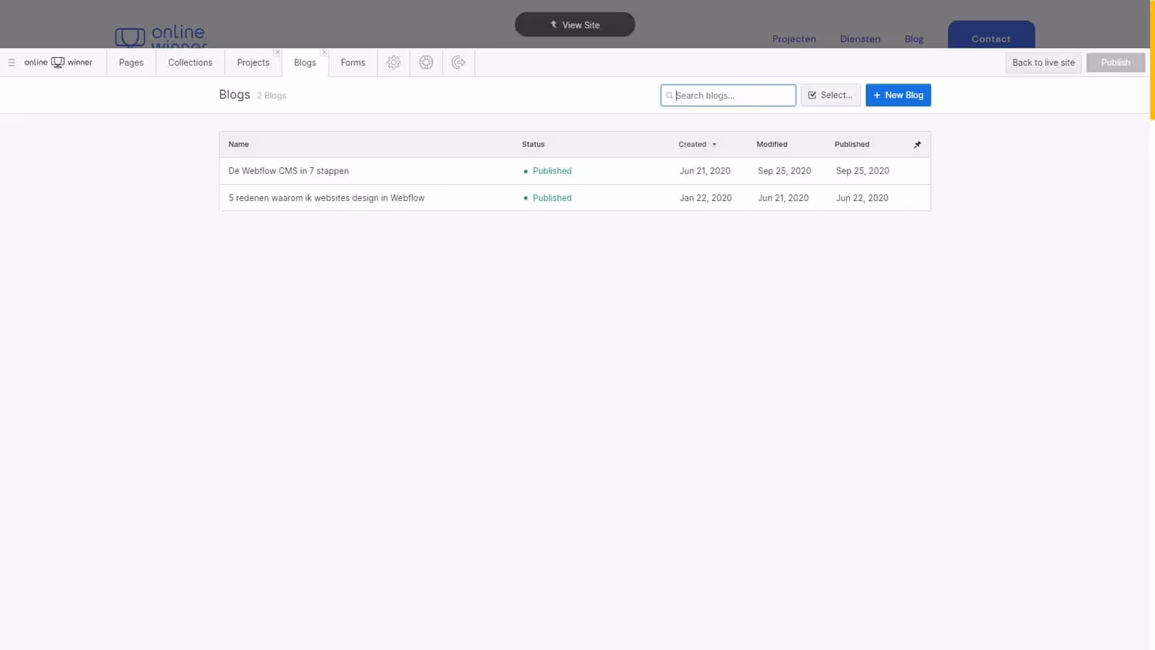Open 'De Webflow CMS in 7 stappen' blog

click(289, 171)
